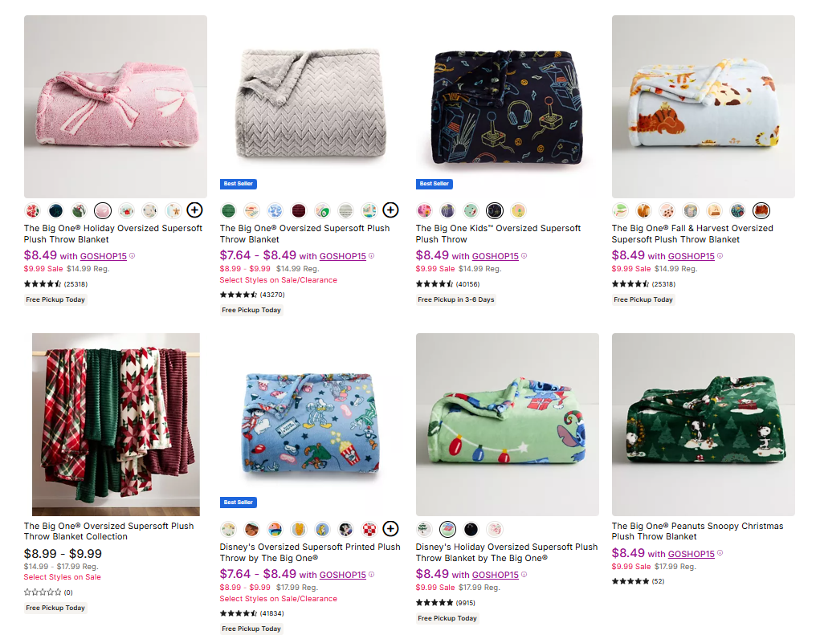Open the navy gaming-print blanket image
Screen dimensions: 816x643
tap(507, 107)
